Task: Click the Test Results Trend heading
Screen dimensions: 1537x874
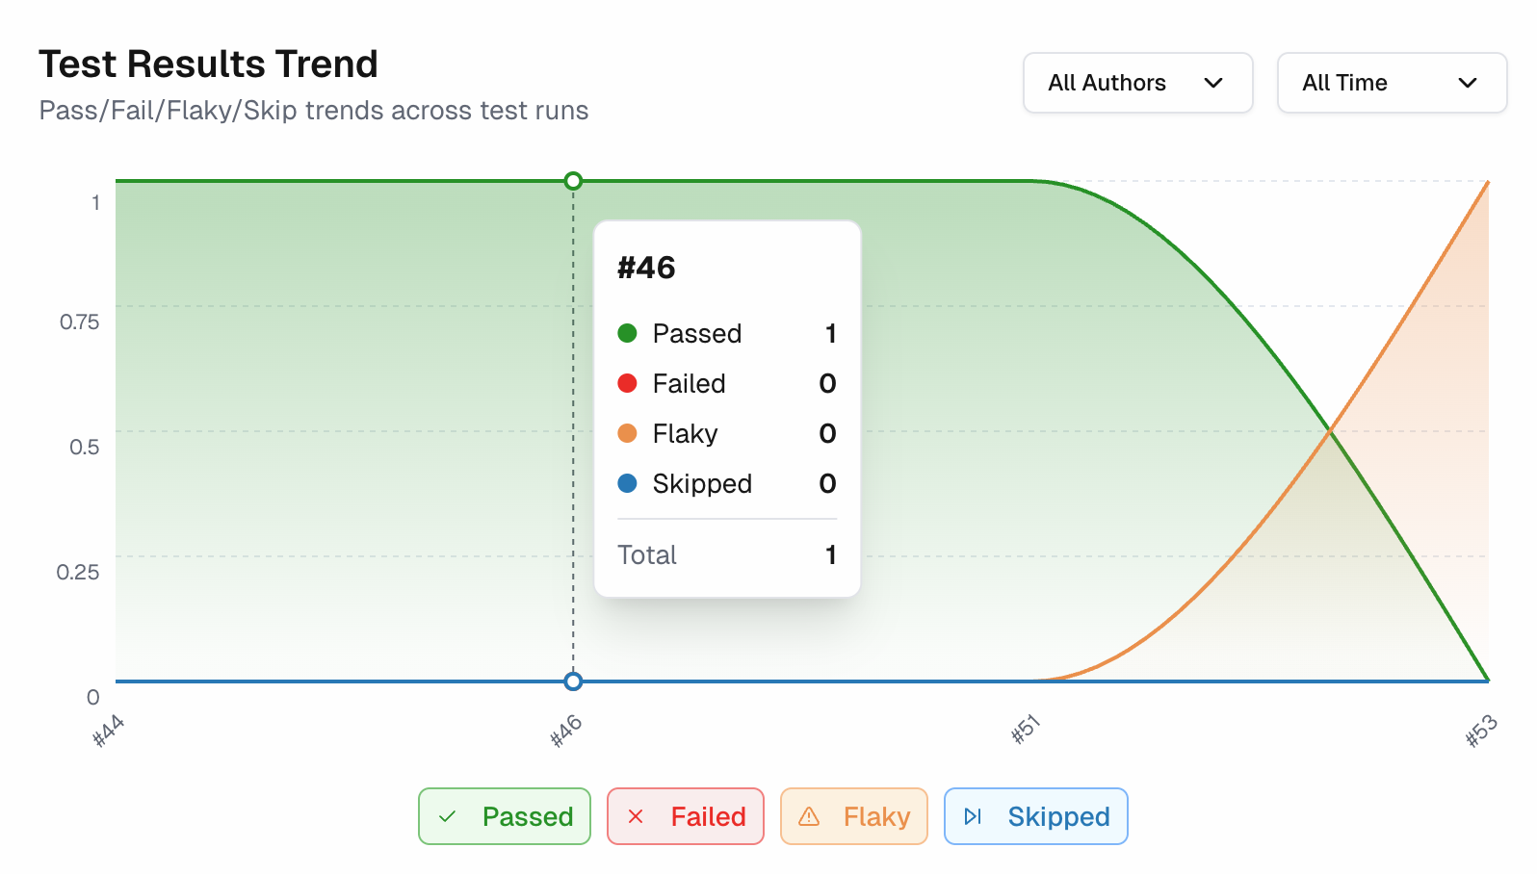Action: coord(208,64)
